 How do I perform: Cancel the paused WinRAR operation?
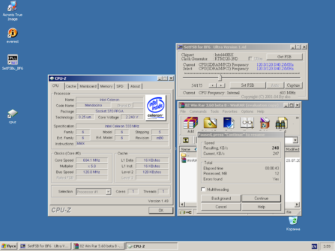pyautogui.click(x=221, y=207)
